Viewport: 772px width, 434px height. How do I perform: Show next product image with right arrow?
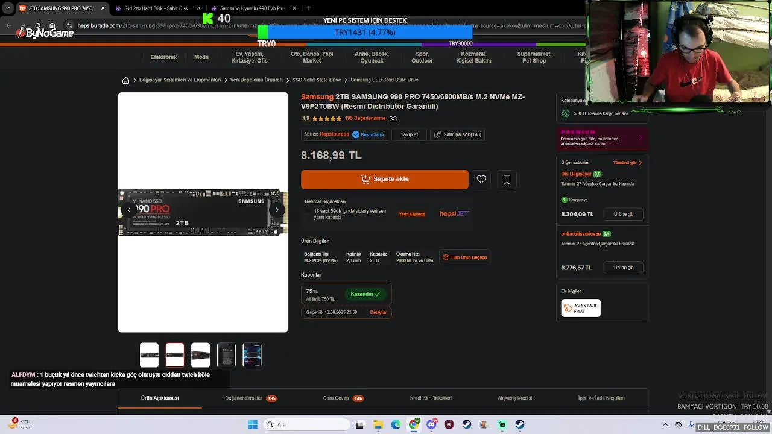[277, 210]
